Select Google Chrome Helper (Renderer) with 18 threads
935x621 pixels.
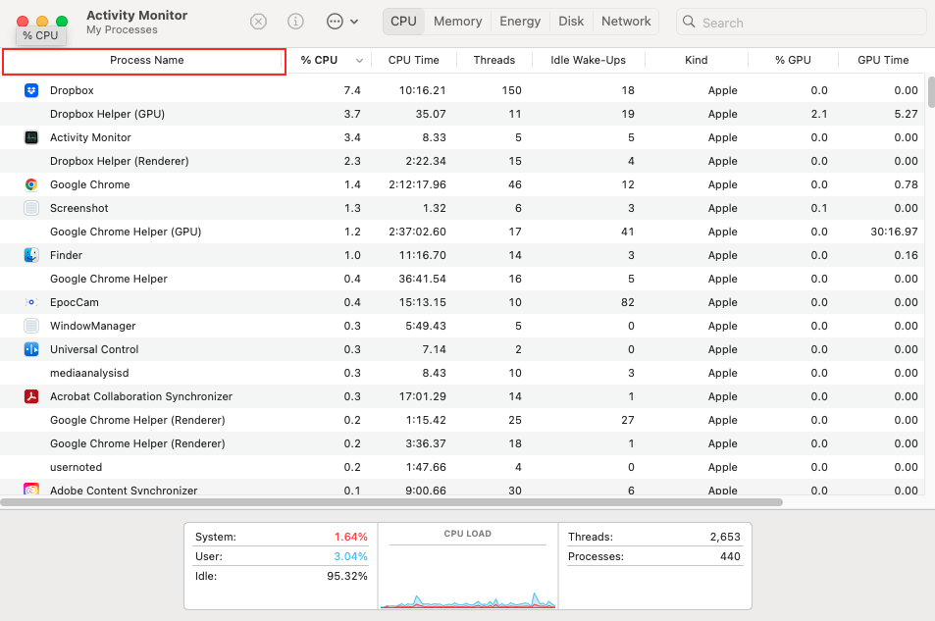coord(463,443)
